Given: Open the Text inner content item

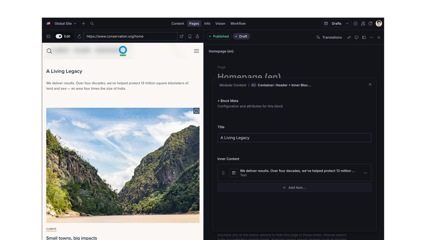Looking at the screenshot, I should (294, 173).
